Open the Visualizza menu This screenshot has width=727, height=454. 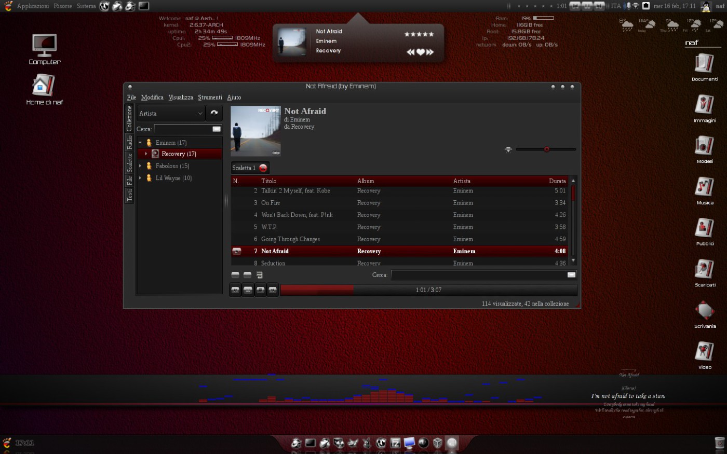click(x=181, y=98)
